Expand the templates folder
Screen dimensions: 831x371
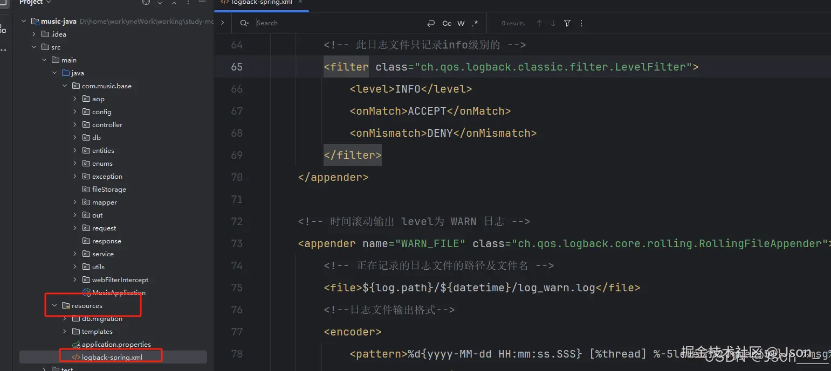click(65, 332)
